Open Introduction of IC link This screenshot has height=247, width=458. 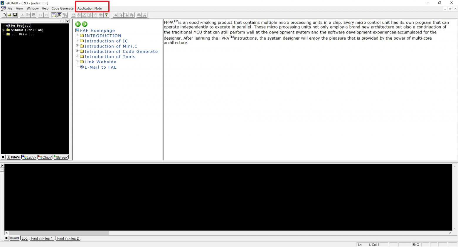click(106, 41)
